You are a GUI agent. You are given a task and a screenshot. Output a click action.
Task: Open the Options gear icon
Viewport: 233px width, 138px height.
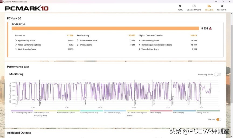pos(222,6)
